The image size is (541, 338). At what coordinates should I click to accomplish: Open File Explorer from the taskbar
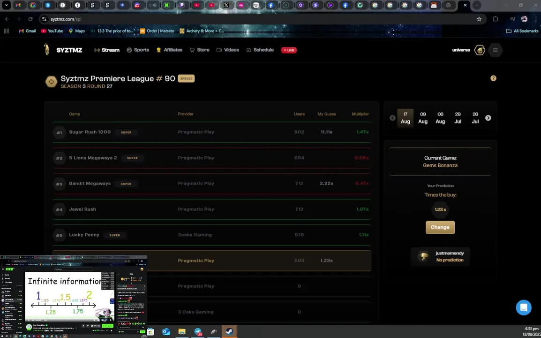(x=182, y=332)
